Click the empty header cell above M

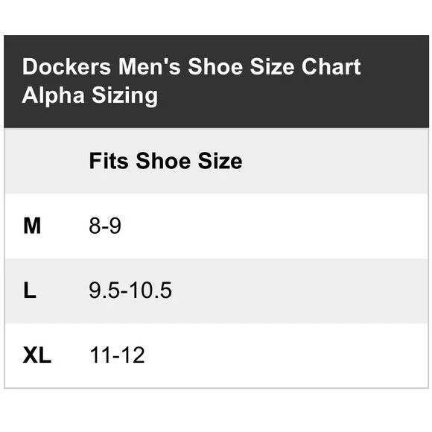point(46,161)
